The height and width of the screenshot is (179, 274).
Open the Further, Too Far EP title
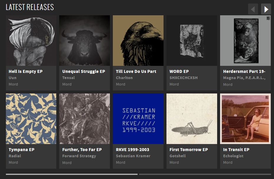pyautogui.click(x=82, y=150)
